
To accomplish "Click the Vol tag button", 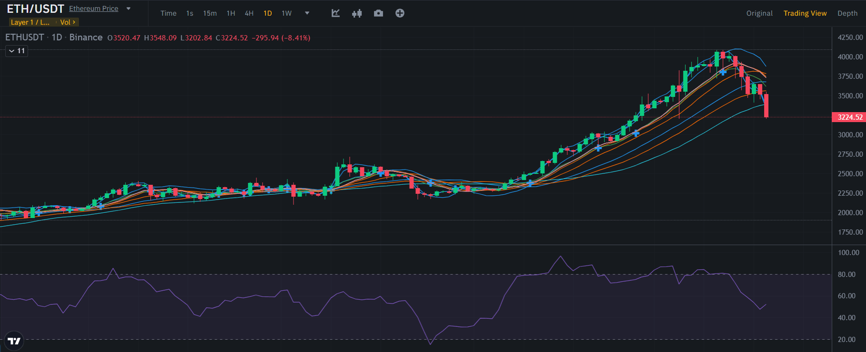I will (68, 22).
